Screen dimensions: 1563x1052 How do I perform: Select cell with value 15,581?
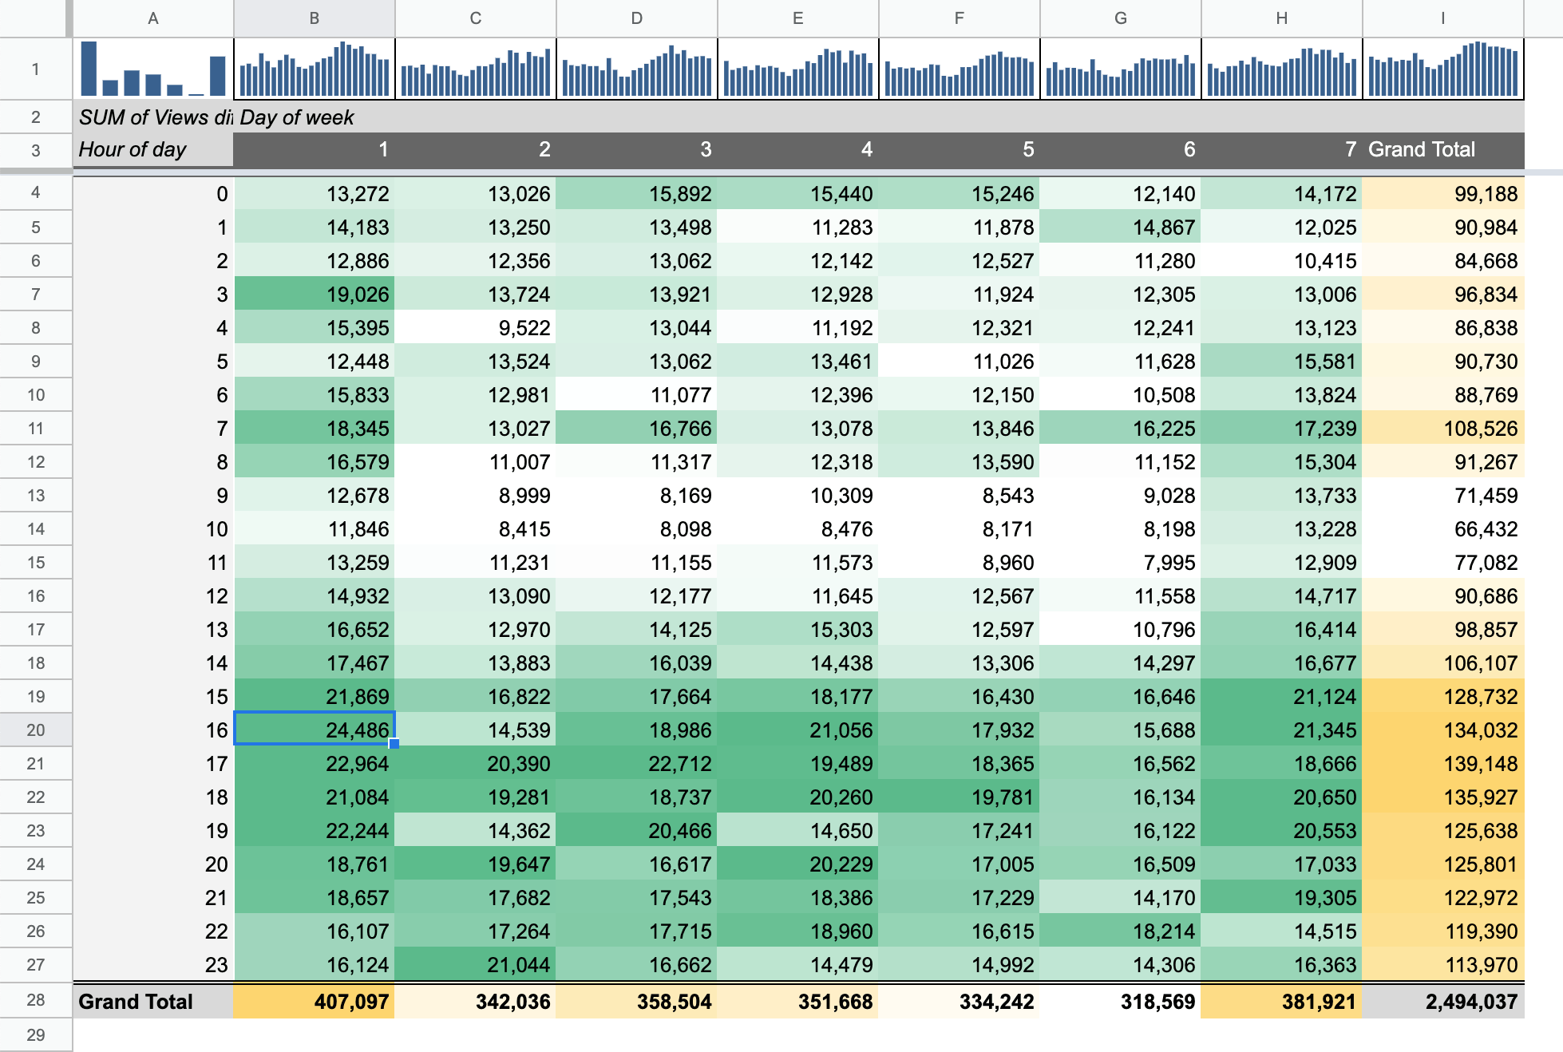pos(1282,361)
